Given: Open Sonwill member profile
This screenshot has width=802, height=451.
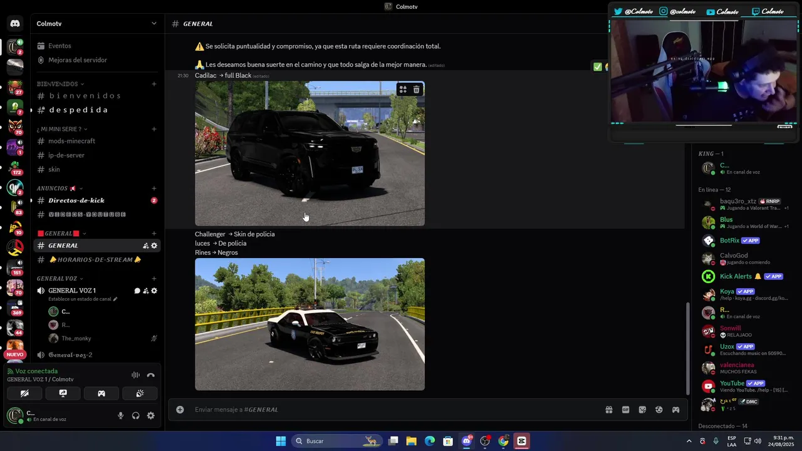Looking at the screenshot, I should [746, 331].
